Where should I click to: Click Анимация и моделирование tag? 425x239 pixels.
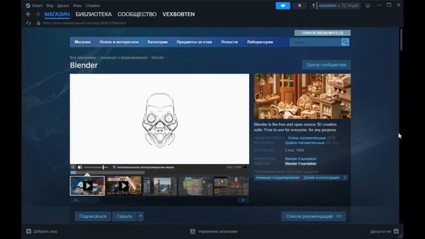coord(278,177)
